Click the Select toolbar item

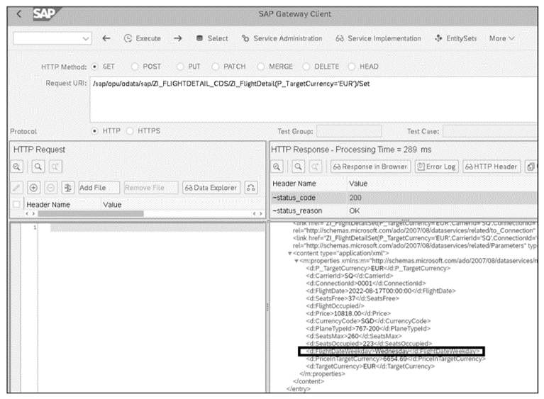(x=211, y=38)
